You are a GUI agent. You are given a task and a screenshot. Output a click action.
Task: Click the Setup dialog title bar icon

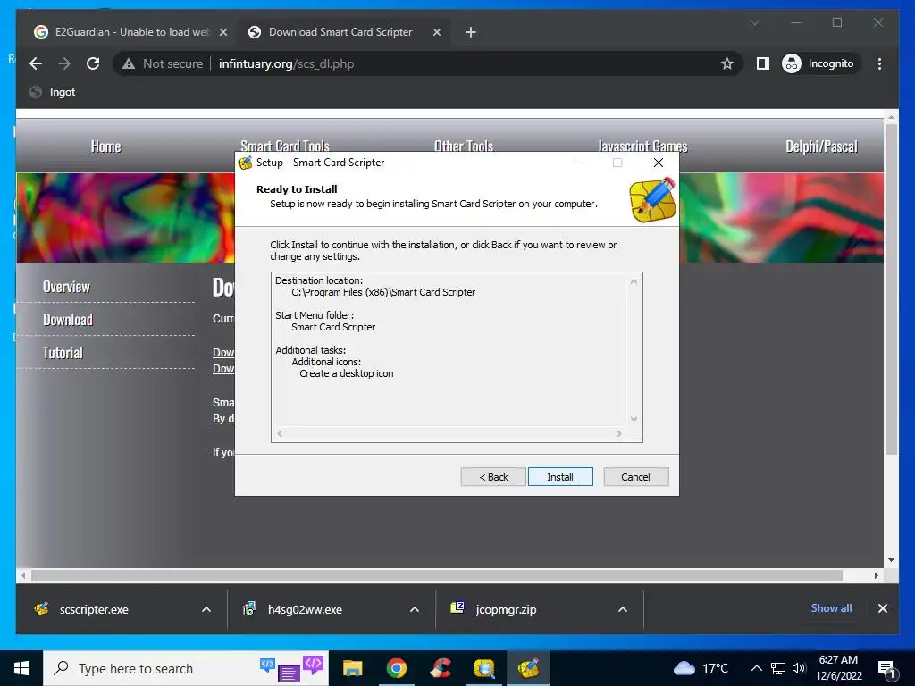(245, 163)
